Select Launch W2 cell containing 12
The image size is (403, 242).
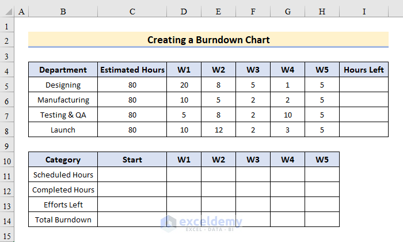coord(218,130)
